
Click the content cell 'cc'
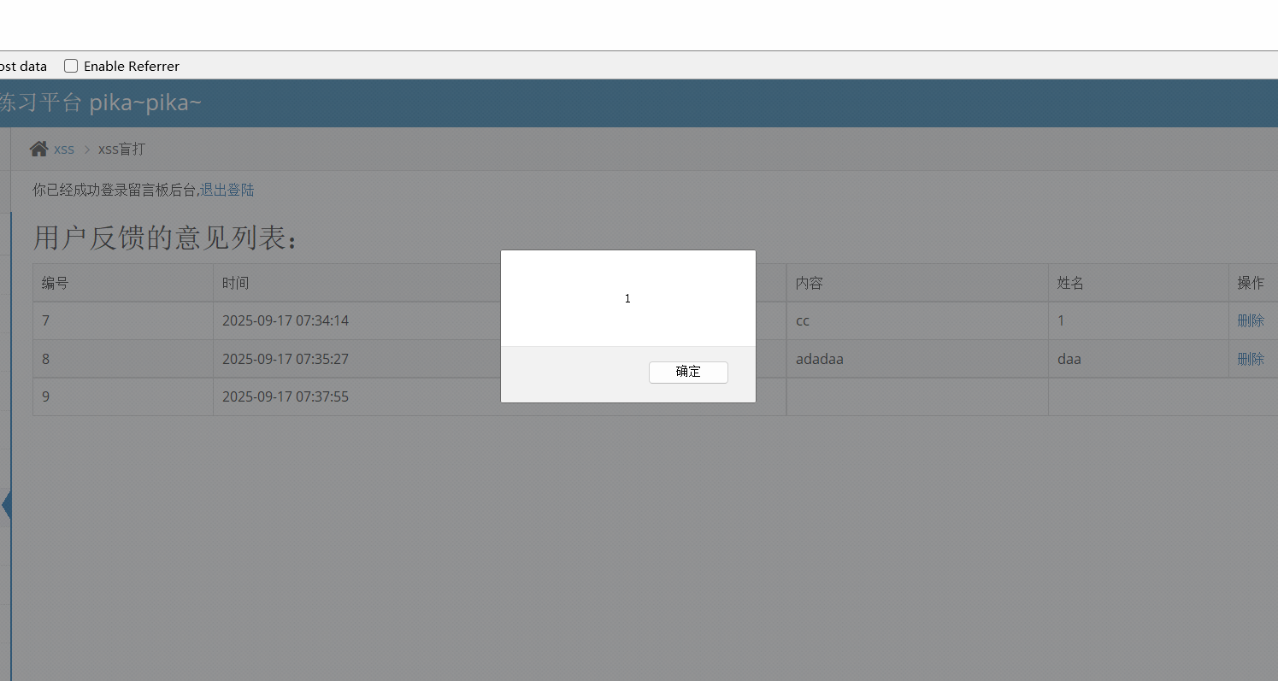[x=917, y=320]
